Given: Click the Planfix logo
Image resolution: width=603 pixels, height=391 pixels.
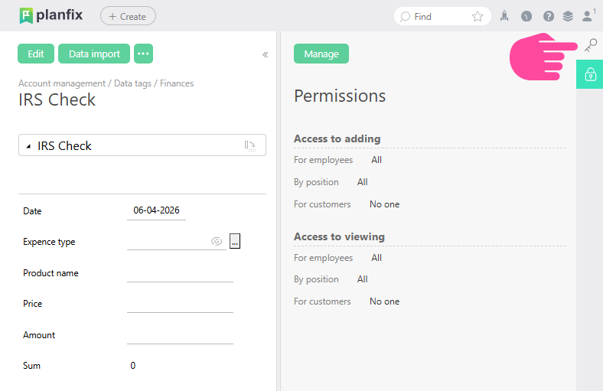Looking at the screenshot, I should (51, 15).
